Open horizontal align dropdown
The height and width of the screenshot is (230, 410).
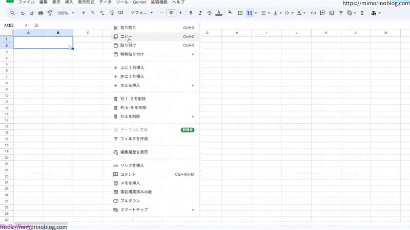click(x=265, y=13)
